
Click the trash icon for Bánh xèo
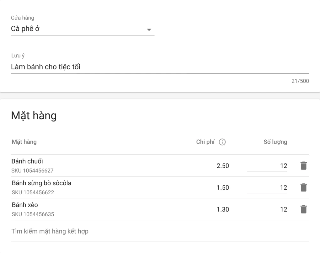coord(303,209)
